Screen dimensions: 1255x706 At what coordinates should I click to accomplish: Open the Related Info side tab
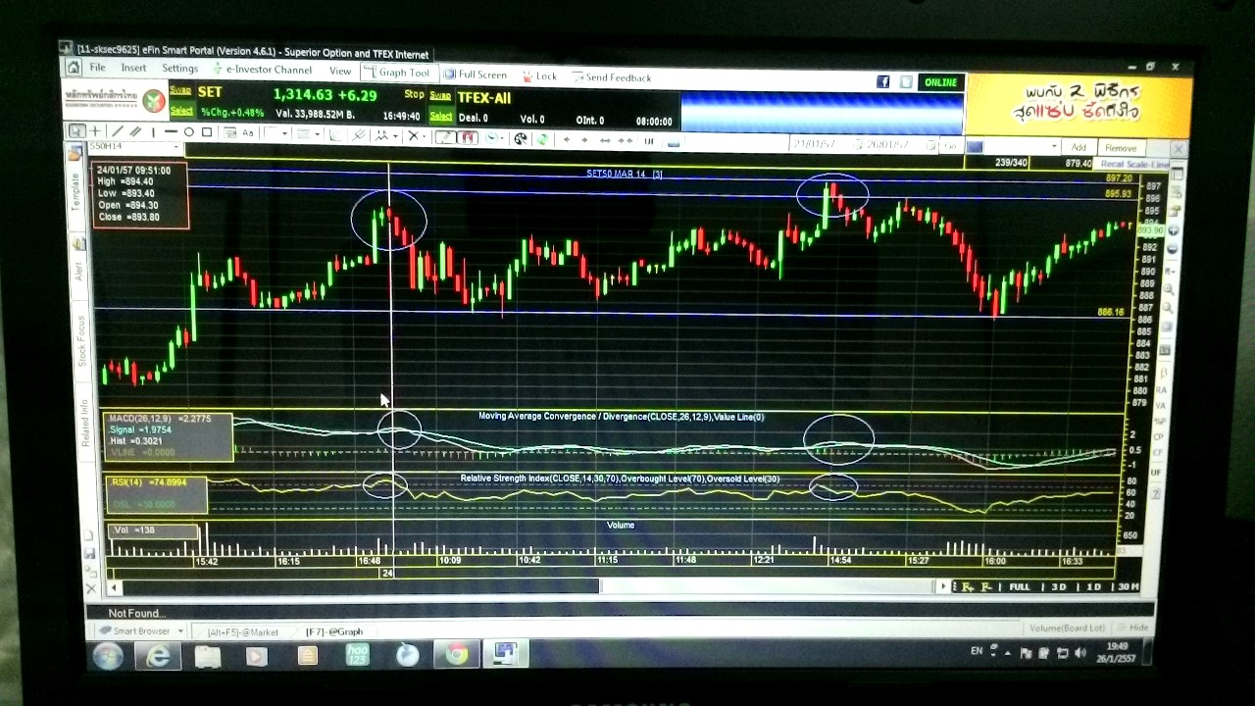click(84, 424)
